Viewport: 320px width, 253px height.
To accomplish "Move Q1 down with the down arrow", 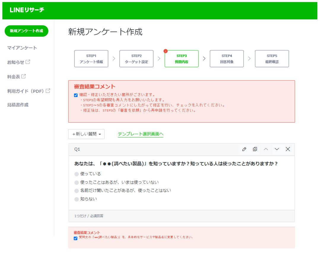I will 277,149.
